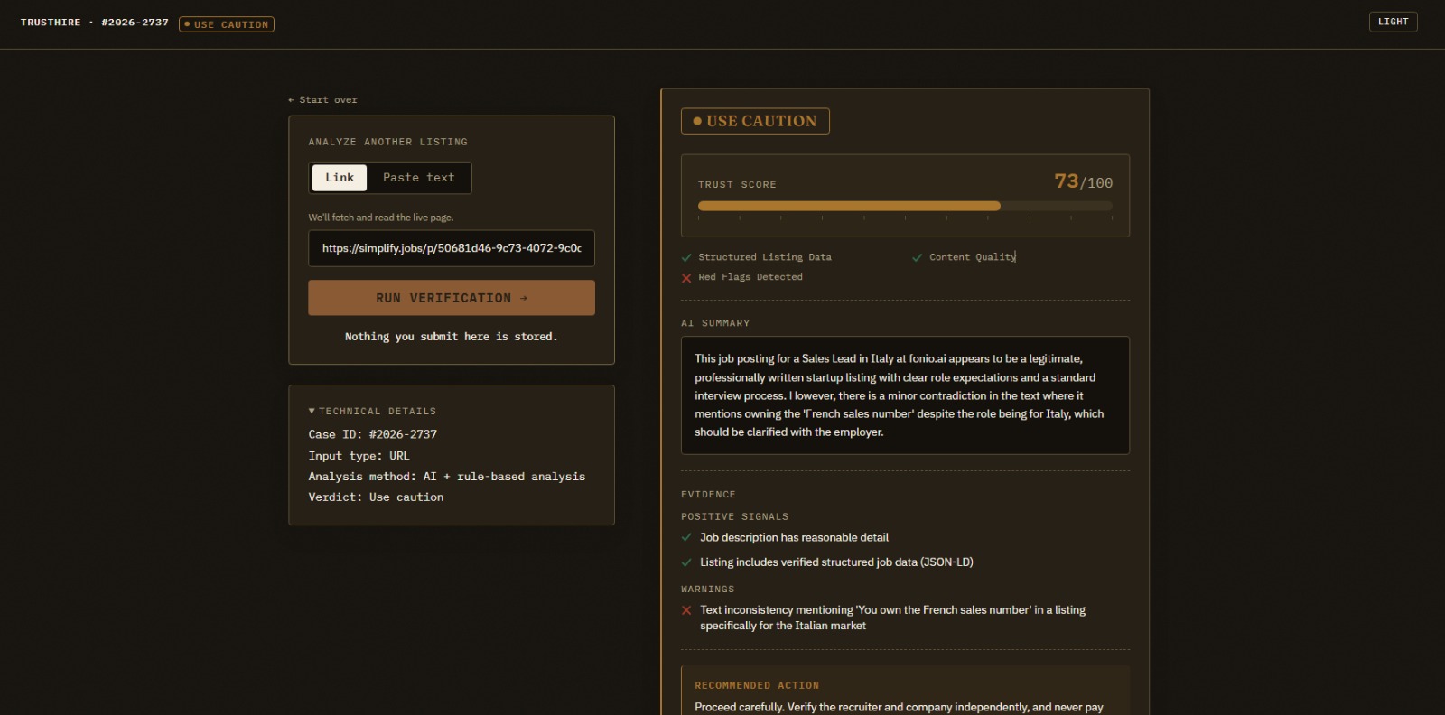Viewport: 1445px width, 715px height.
Task: Click the AI summary paragraph text
Action: tap(900, 395)
